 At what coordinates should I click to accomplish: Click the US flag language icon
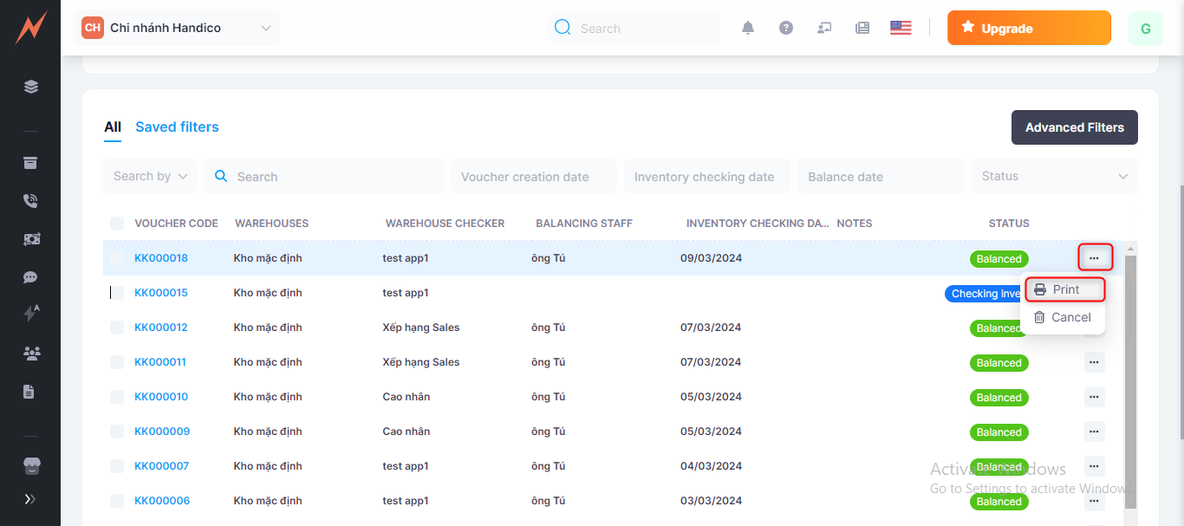901,28
